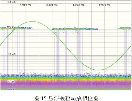Screen dimensions: 132x101
Task: Click the green dot at sine wave start
Action: point(1,46)
